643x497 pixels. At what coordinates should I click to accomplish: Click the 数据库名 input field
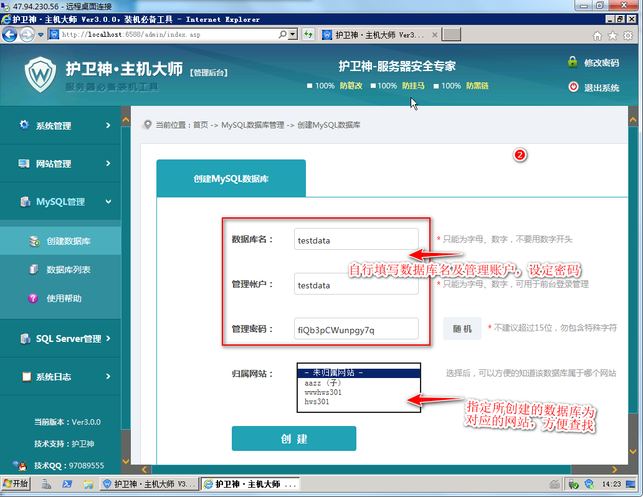(356, 240)
